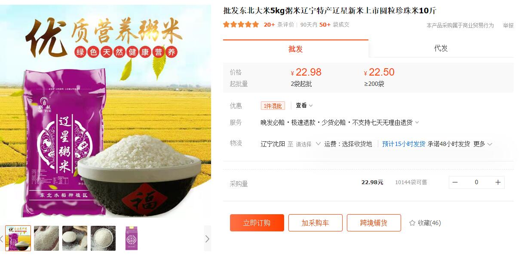Expand the 服务 details chevron

pyautogui.click(x=417, y=122)
